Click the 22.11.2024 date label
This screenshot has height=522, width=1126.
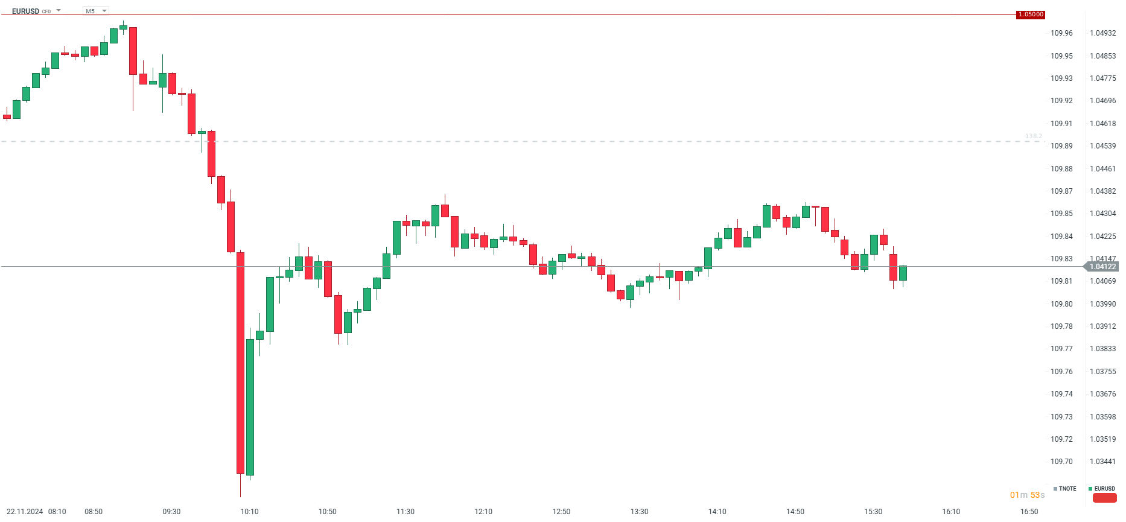coord(25,512)
